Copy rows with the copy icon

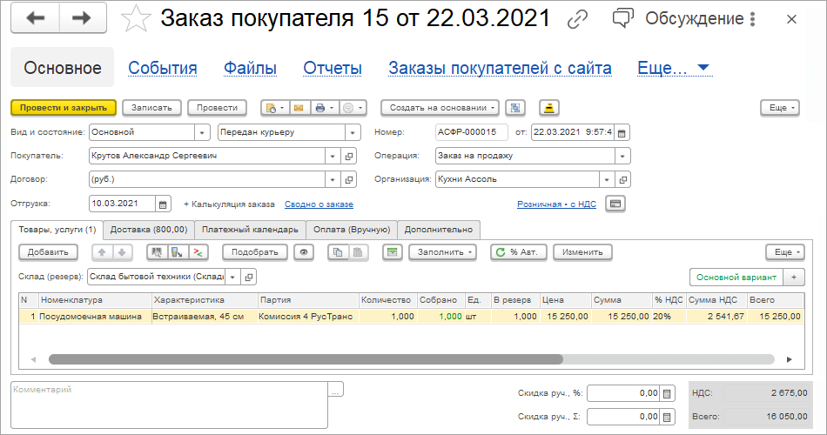338,252
